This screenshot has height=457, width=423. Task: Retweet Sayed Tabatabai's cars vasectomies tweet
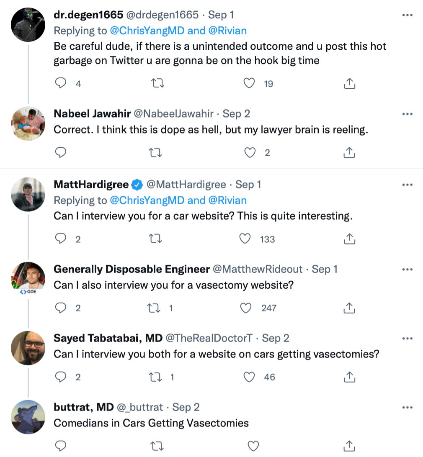[157, 377]
